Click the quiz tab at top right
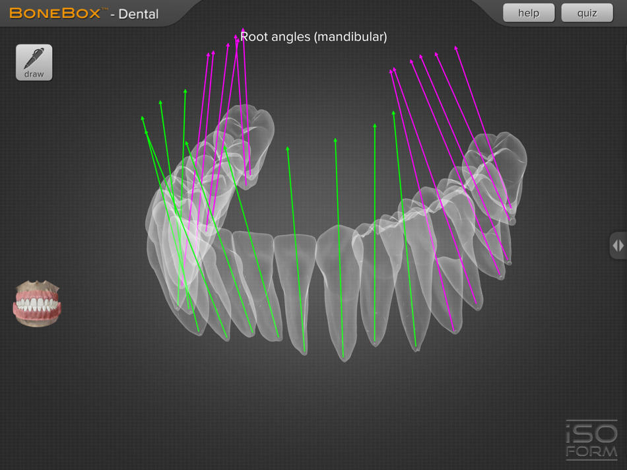 586,12
